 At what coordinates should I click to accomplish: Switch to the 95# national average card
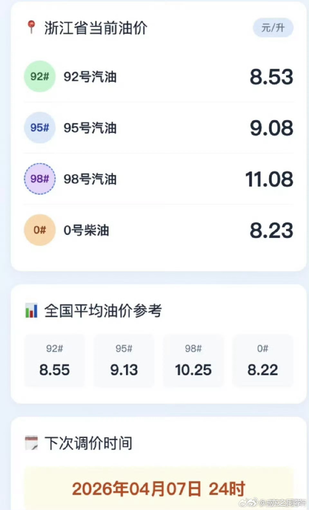(124, 361)
